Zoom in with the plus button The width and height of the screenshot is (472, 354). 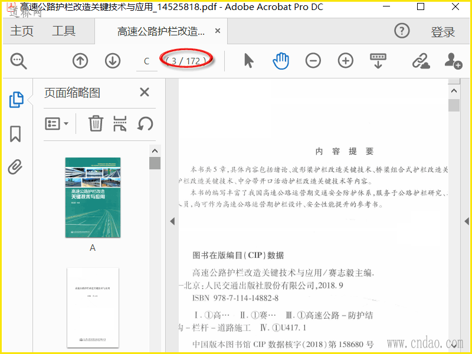[346, 61]
